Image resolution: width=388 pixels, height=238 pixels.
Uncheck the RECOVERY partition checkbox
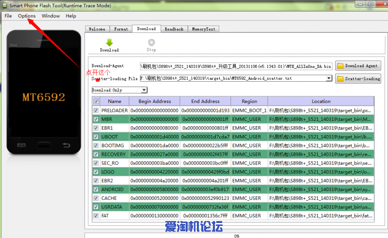[x=96, y=154]
